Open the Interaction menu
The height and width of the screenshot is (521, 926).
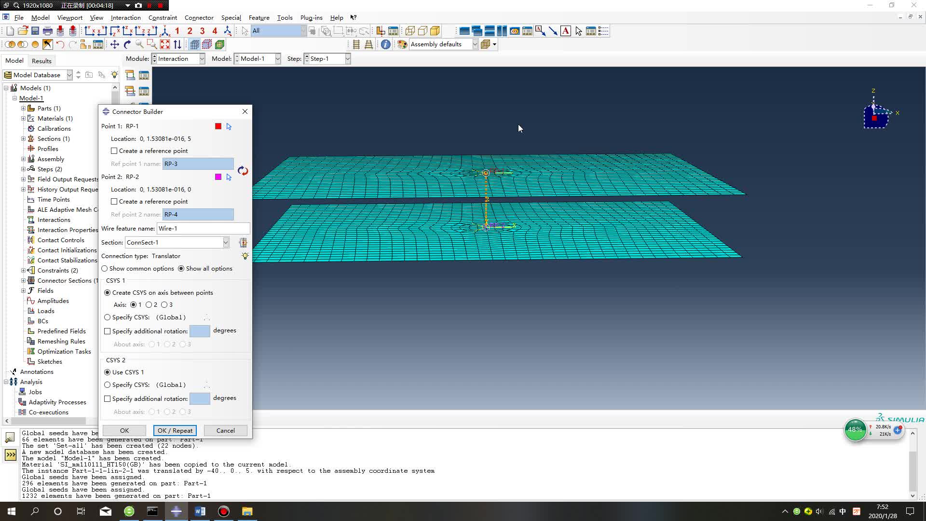click(x=125, y=18)
